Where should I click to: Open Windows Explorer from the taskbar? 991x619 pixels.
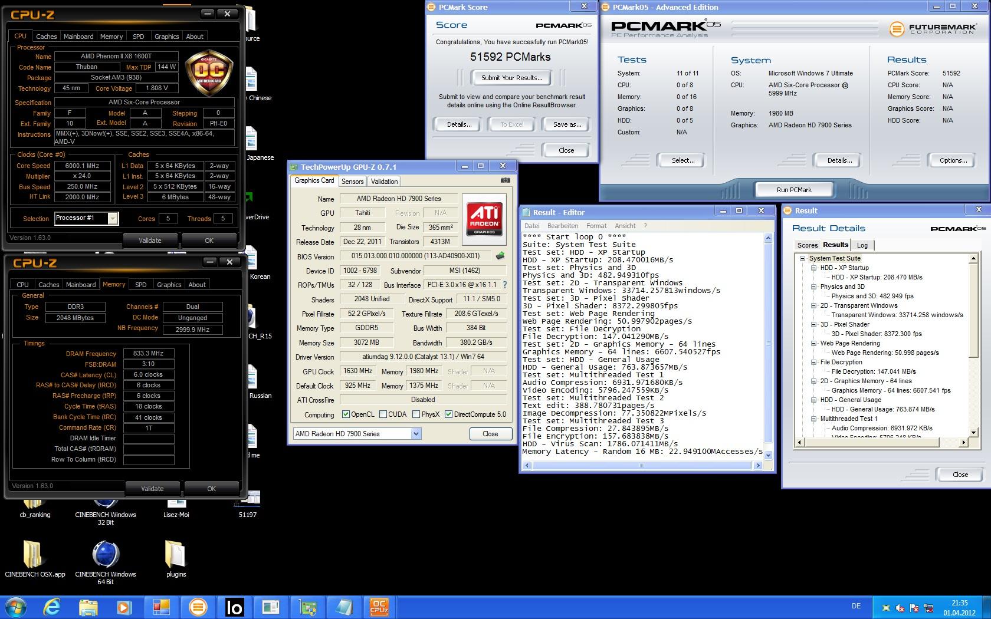[88, 607]
